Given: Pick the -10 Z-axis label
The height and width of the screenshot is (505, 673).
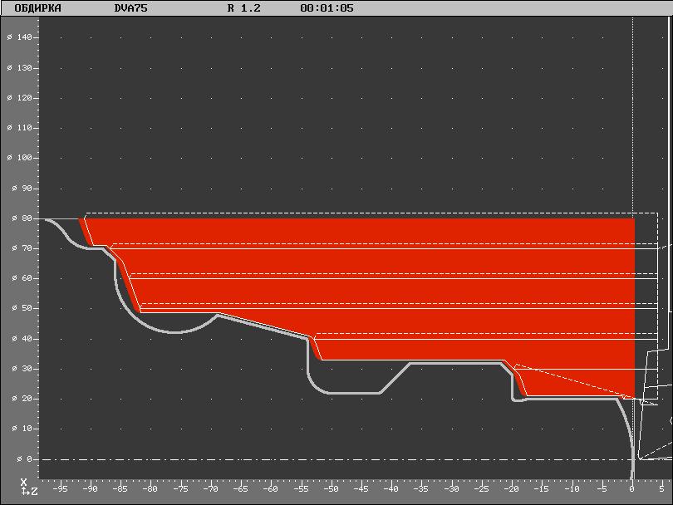Looking at the screenshot, I should pos(572,488).
